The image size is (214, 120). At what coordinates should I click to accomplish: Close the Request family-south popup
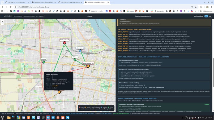pyautogui.click(x=72, y=73)
